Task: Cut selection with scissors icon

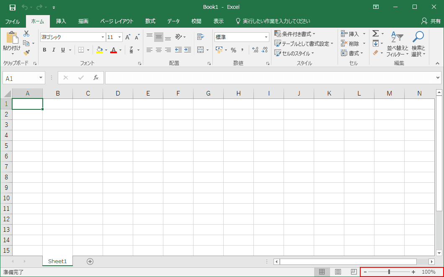Action: 26,34
